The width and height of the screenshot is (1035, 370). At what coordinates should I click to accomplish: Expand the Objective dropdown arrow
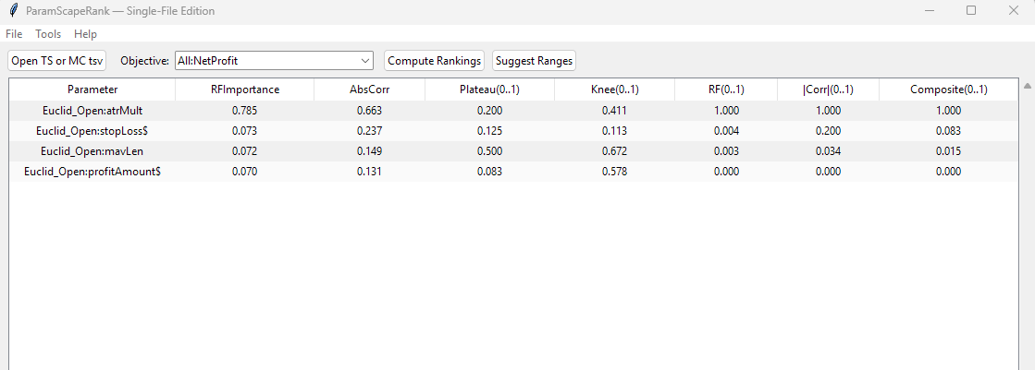pyautogui.click(x=364, y=61)
